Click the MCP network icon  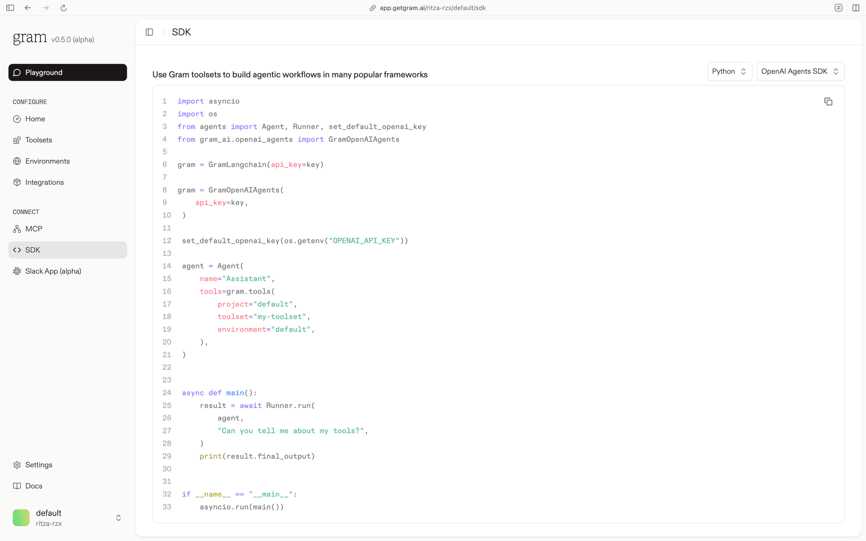tap(17, 229)
